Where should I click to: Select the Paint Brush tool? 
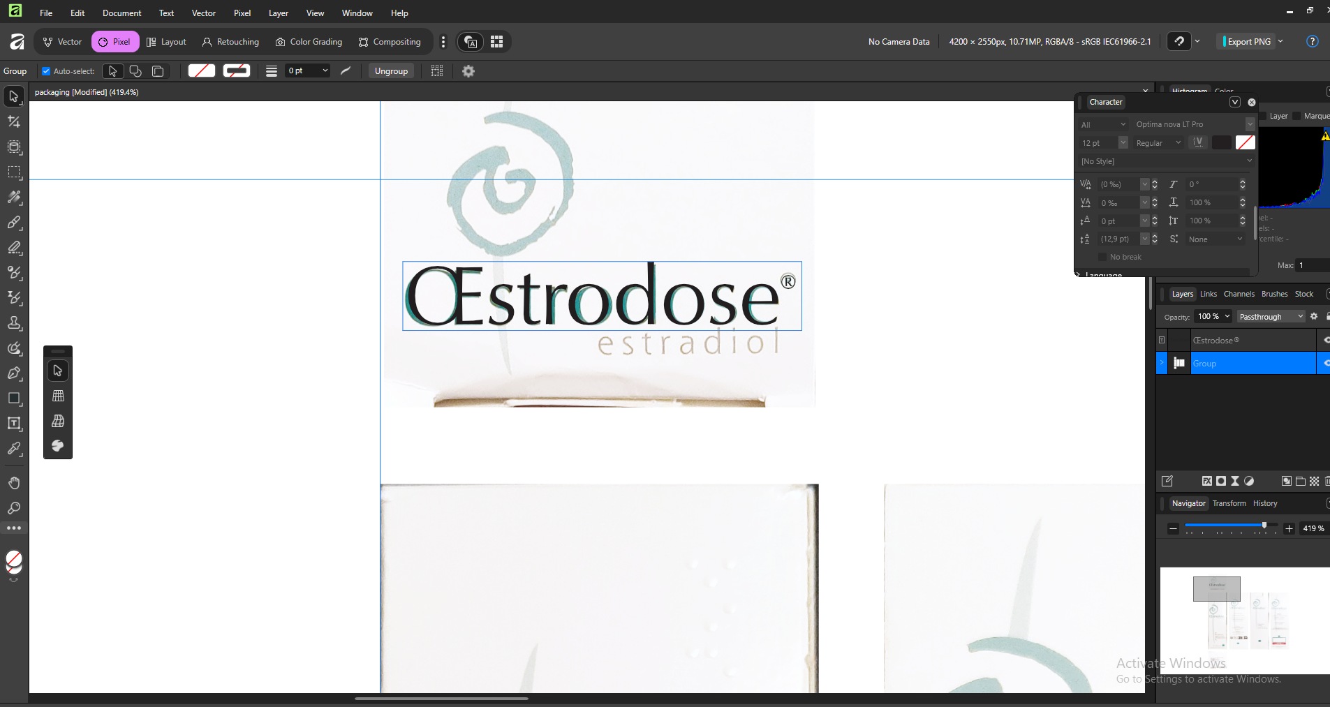(x=14, y=223)
